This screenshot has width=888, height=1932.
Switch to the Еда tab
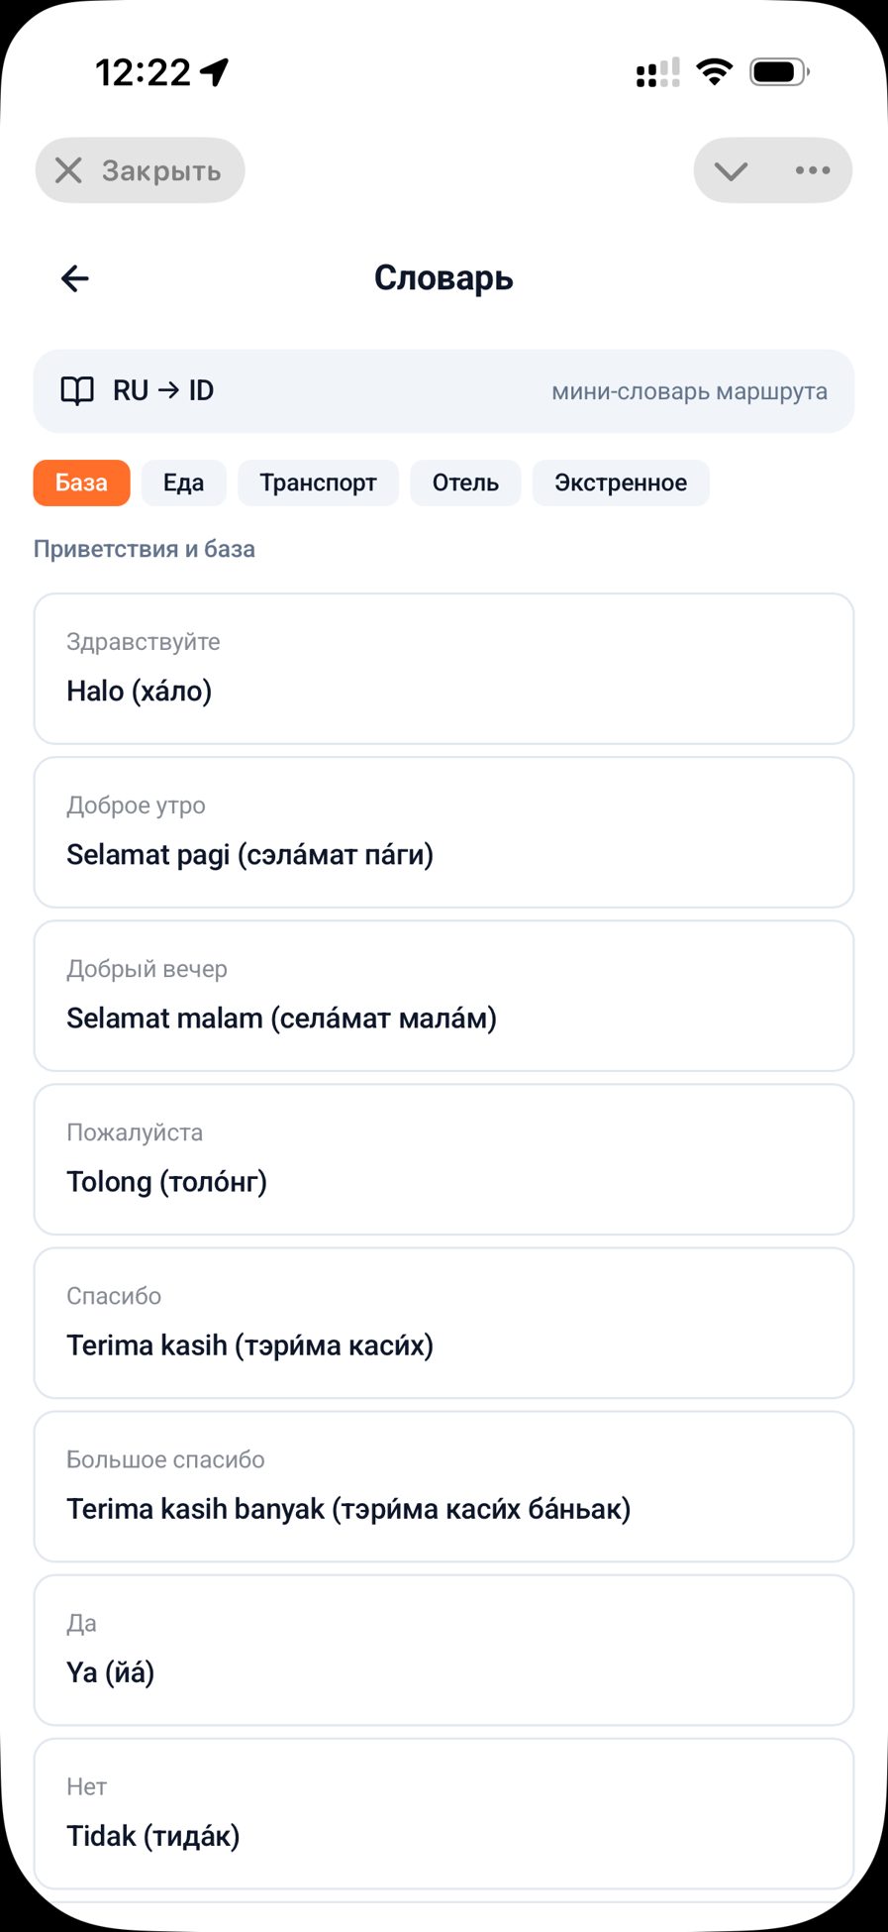coord(183,483)
